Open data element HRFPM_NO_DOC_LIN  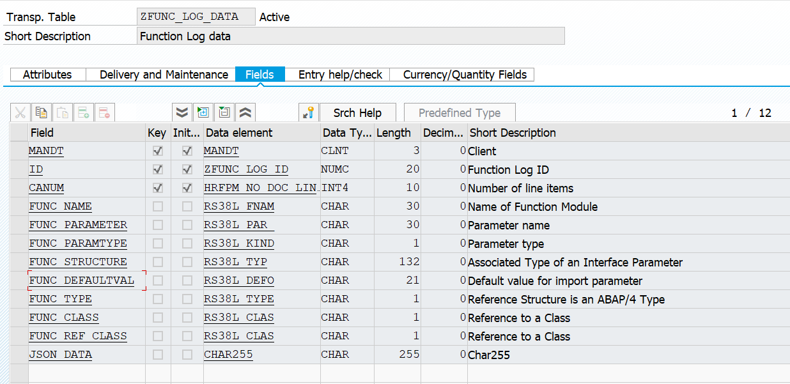261,188
